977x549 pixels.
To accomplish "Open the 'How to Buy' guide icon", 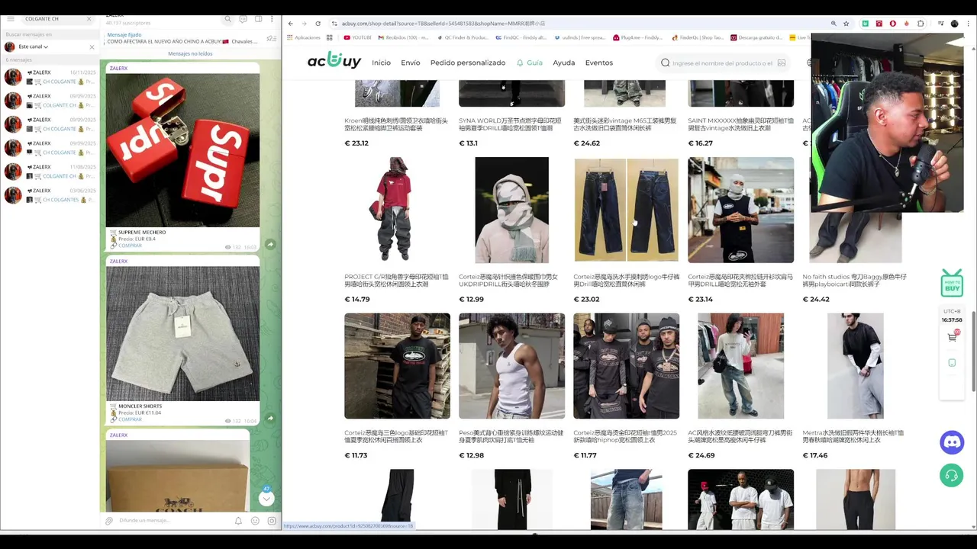I will pos(952,283).
